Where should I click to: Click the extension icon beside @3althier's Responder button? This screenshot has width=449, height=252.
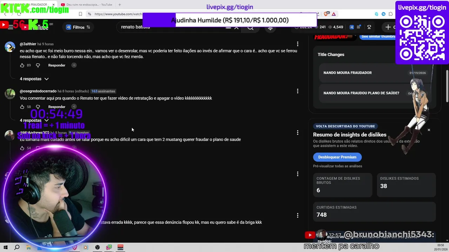(74, 65)
